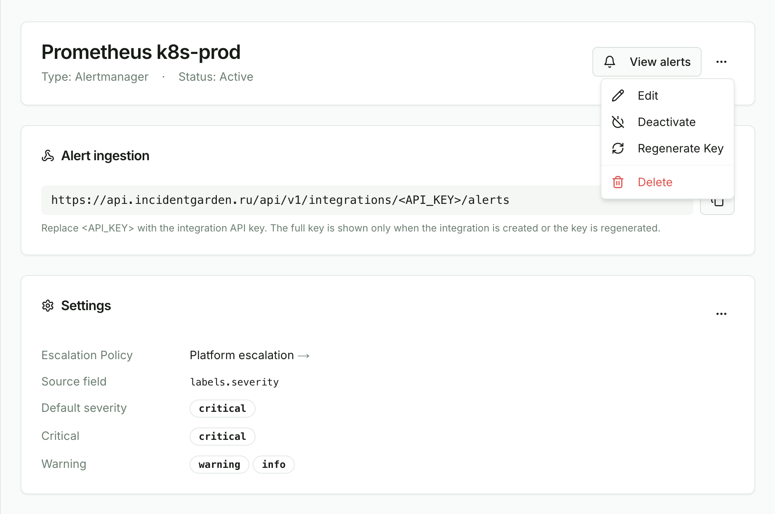Click the gear icon beside Settings
This screenshot has width=775, height=514.
coord(48,306)
